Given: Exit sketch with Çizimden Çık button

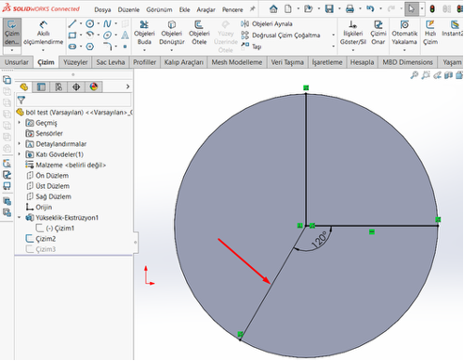Looking at the screenshot, I should tap(12, 32).
